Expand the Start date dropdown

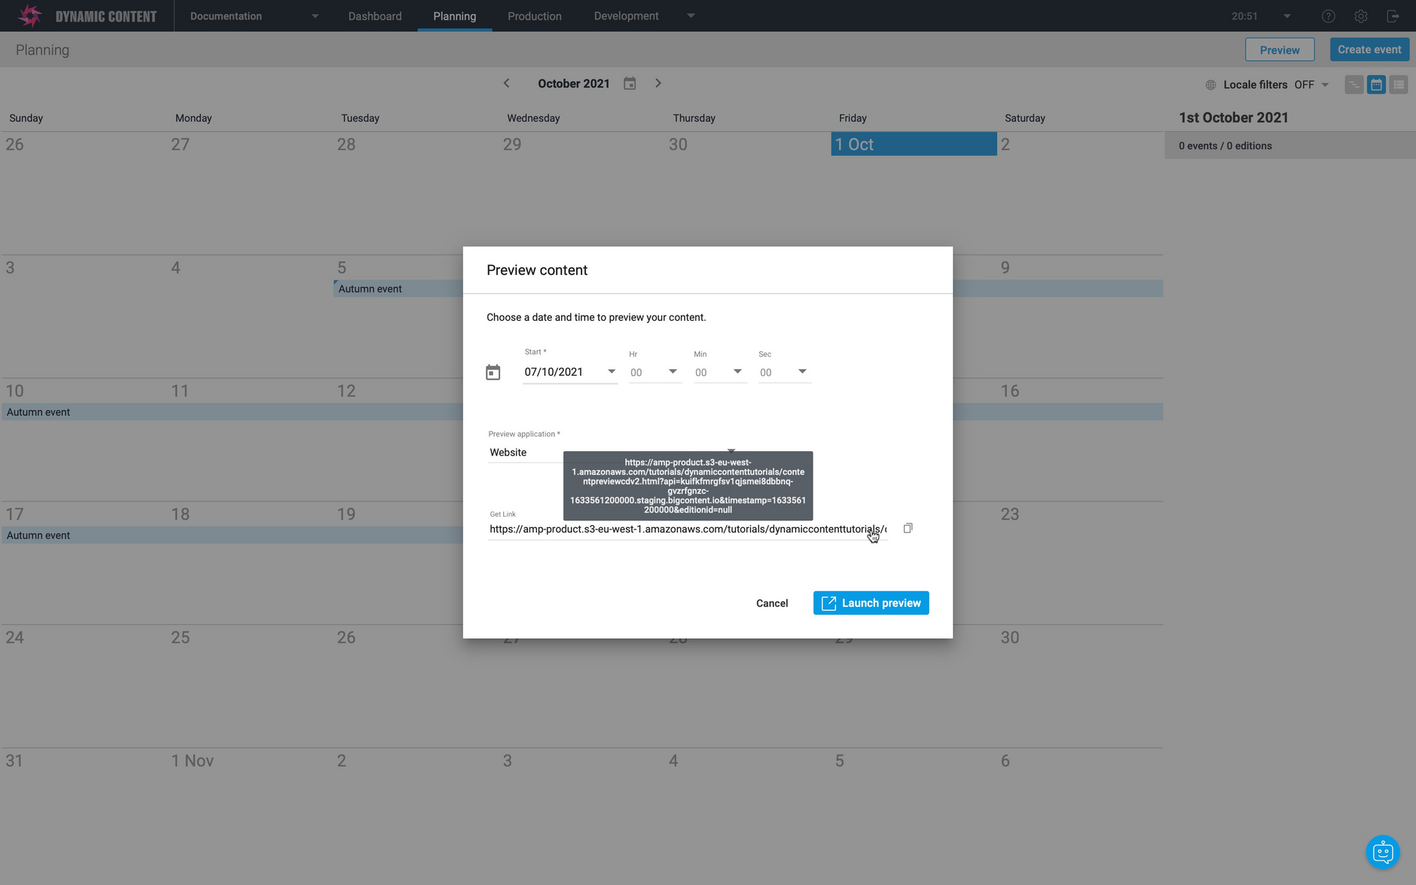click(x=611, y=371)
